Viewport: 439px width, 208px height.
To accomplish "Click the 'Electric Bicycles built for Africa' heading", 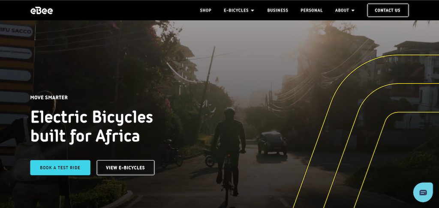I will point(92,127).
